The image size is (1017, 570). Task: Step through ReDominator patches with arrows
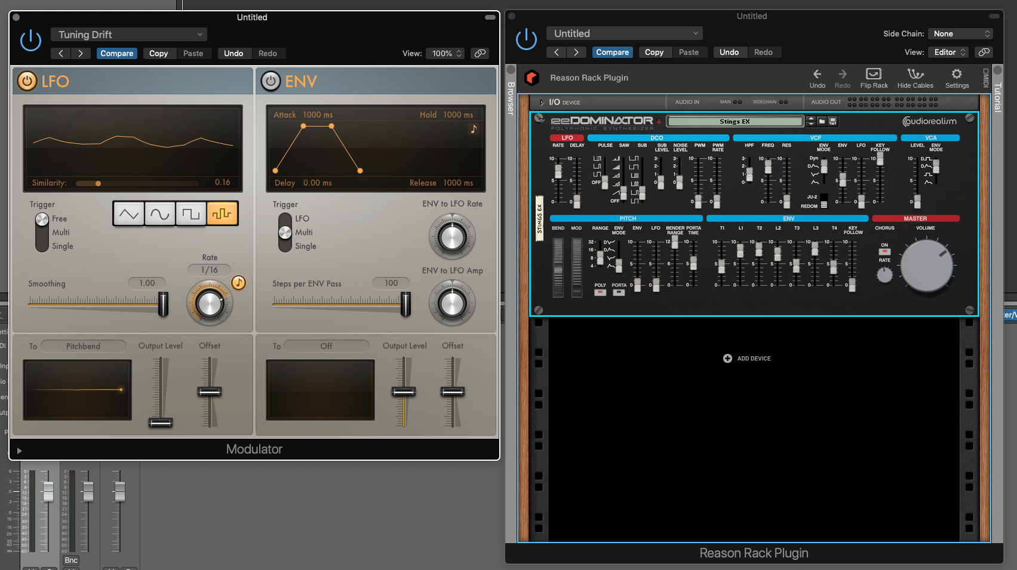[x=810, y=121]
